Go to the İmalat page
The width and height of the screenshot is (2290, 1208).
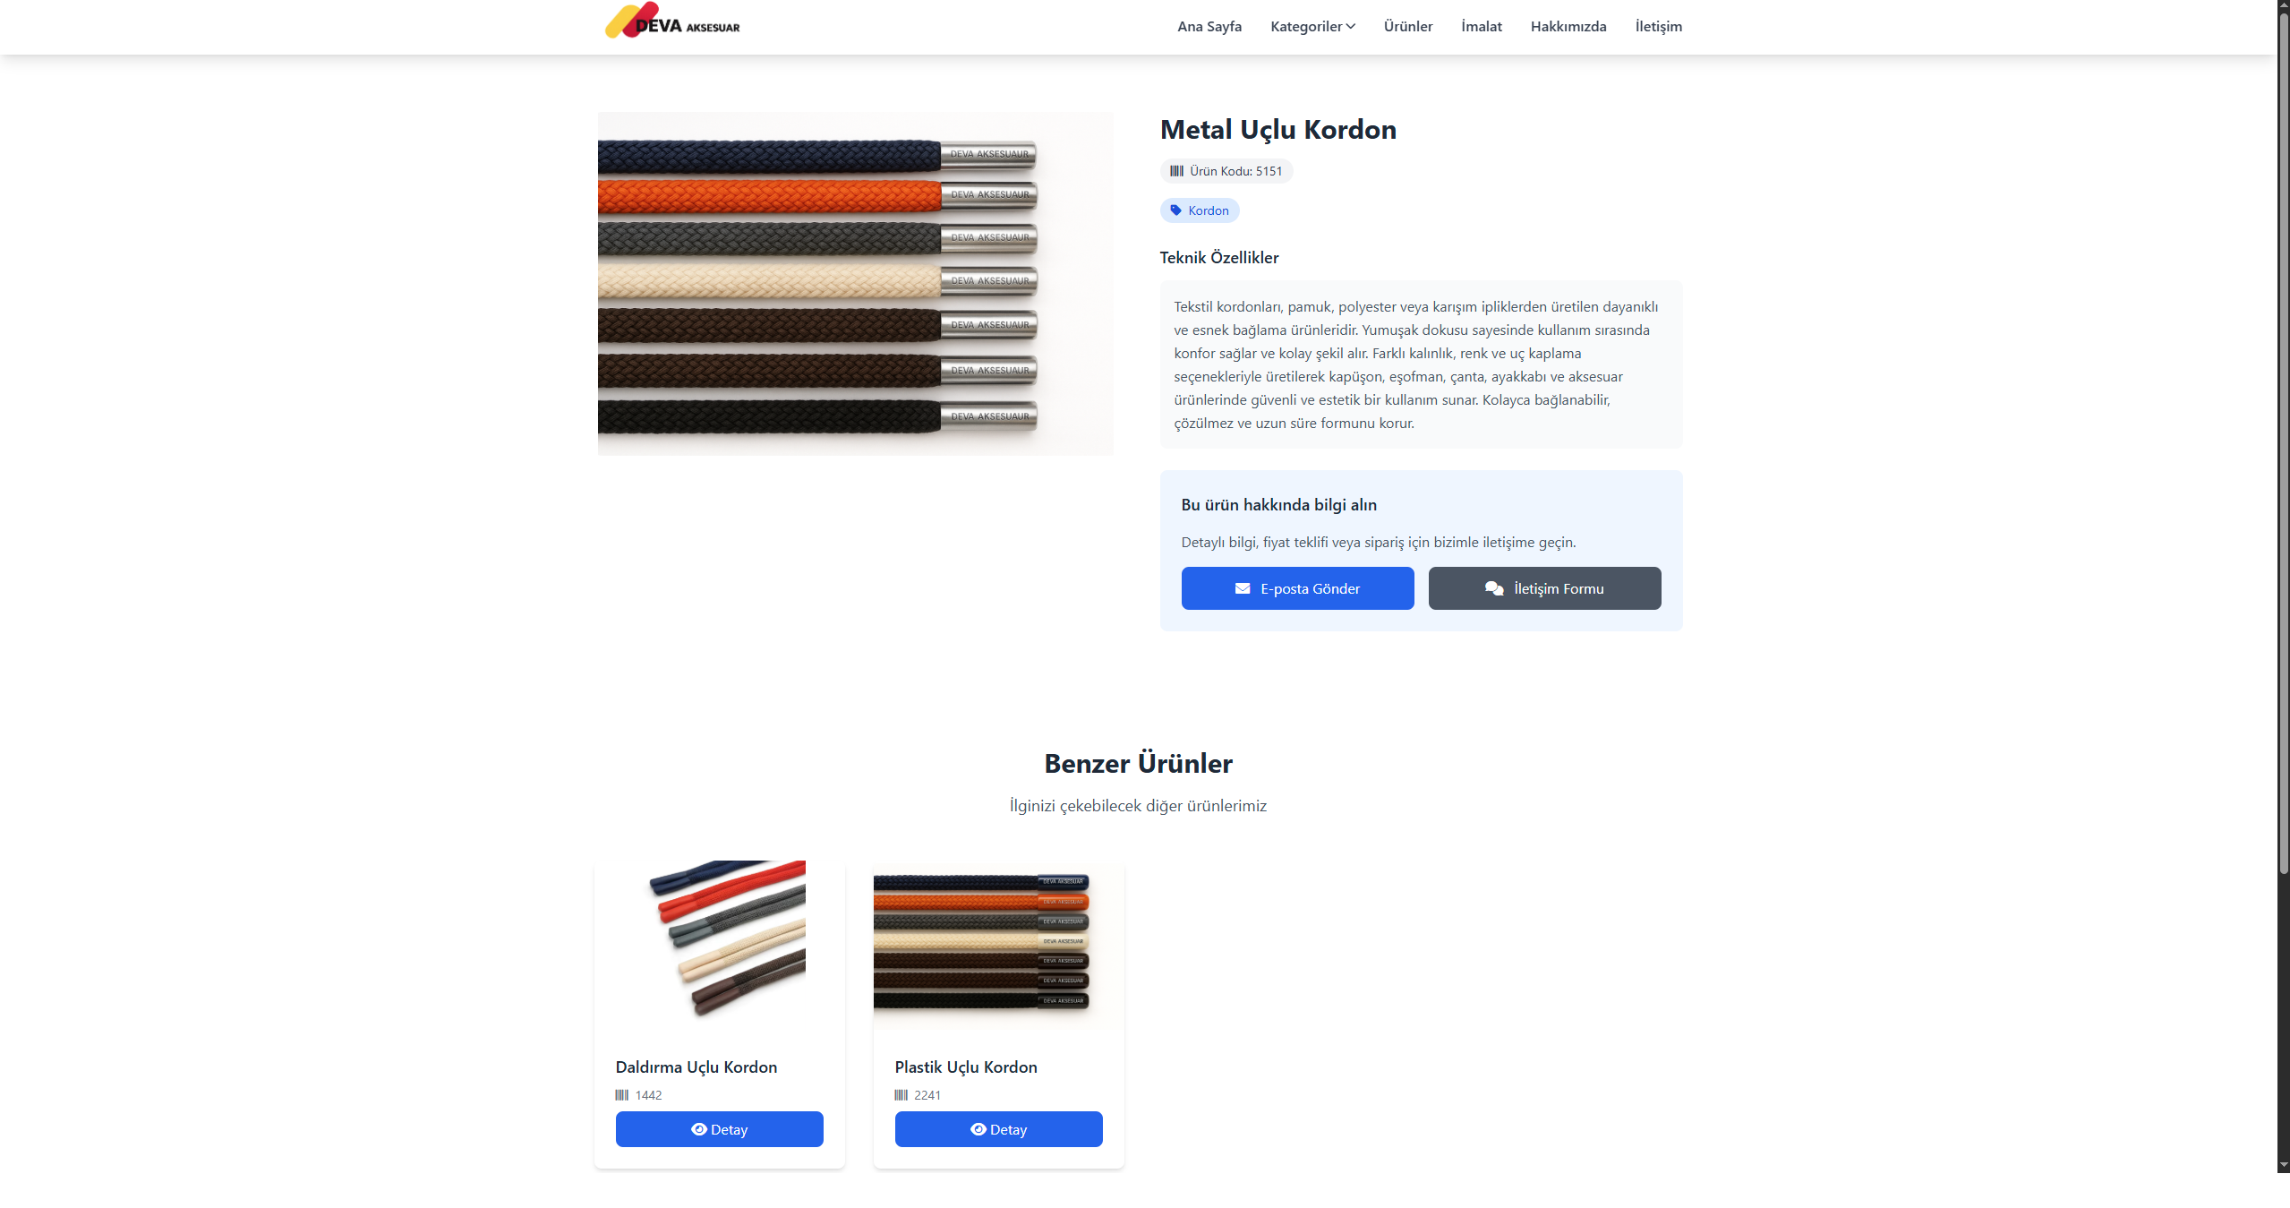(x=1482, y=27)
